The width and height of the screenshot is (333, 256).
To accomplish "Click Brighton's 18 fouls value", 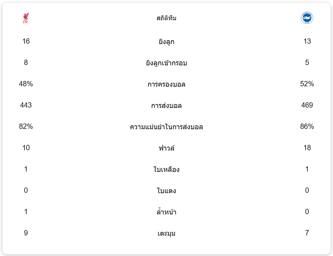I will [307, 148].
